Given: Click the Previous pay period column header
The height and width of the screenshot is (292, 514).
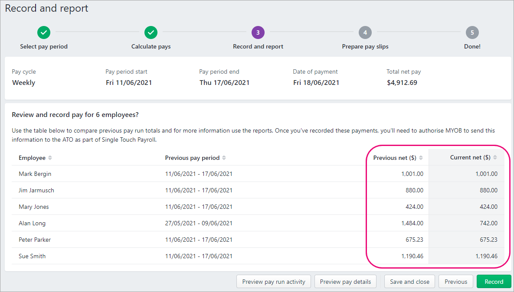Looking at the screenshot, I should coord(192,158).
